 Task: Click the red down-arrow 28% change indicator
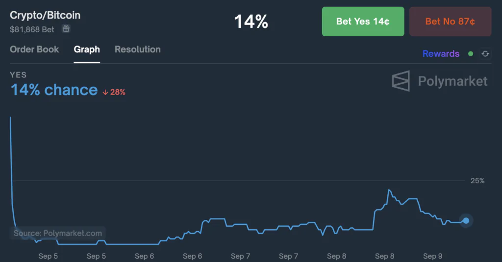(x=114, y=92)
